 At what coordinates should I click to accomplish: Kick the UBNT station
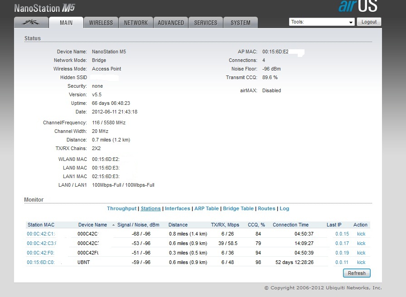361,262
